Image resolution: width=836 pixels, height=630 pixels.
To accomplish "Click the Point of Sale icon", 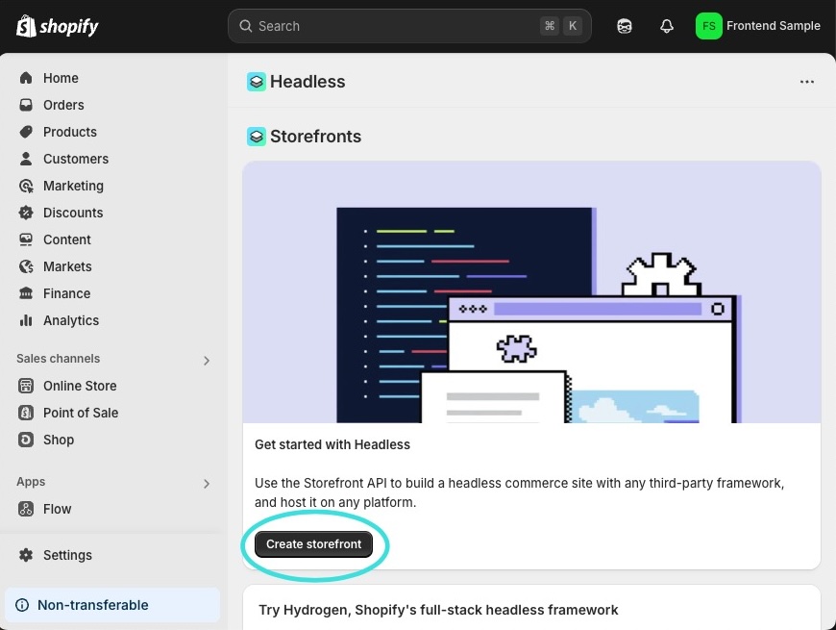I will pyautogui.click(x=26, y=413).
